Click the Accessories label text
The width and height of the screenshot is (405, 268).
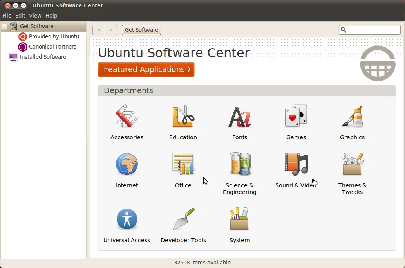point(127,137)
